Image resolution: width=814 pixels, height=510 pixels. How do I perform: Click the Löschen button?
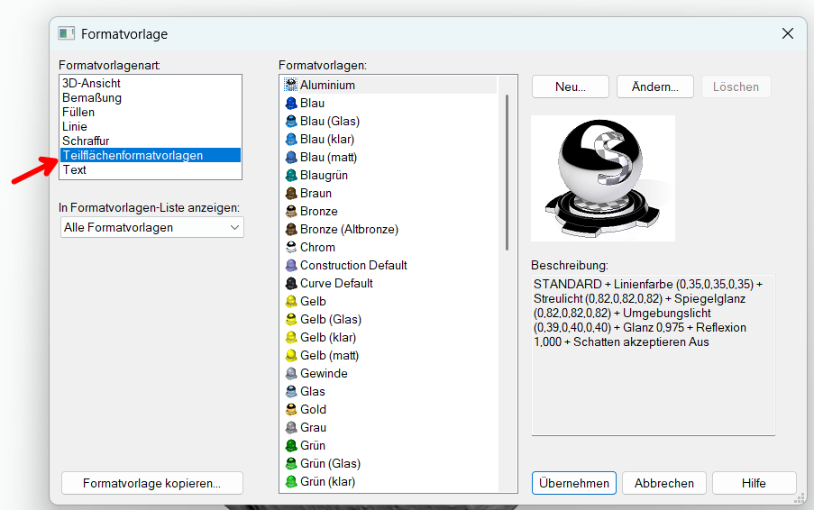(x=736, y=87)
